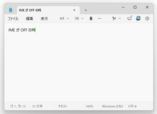
Task: Click the テキスト format indicator
Action: [63, 106]
